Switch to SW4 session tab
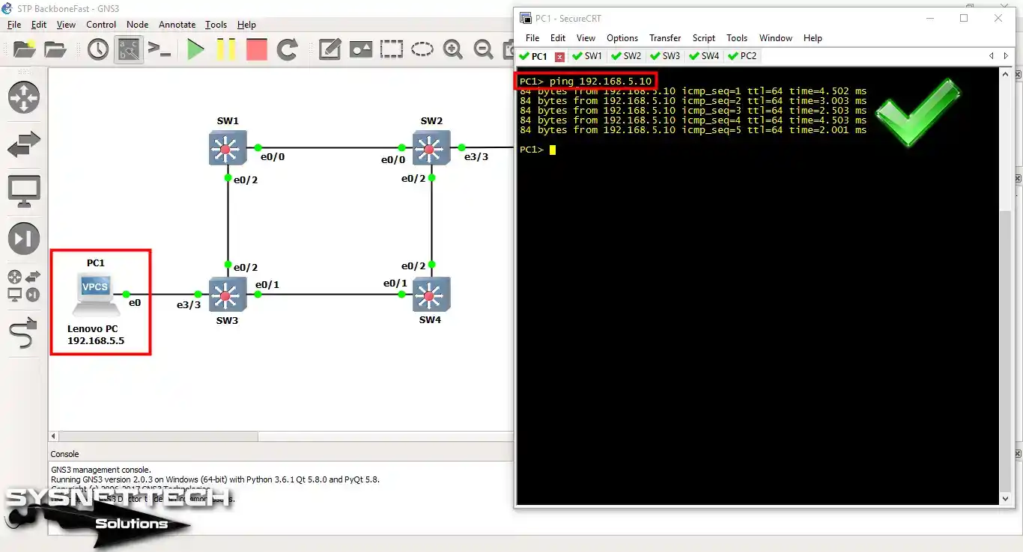The width and height of the screenshot is (1023, 552). click(704, 56)
